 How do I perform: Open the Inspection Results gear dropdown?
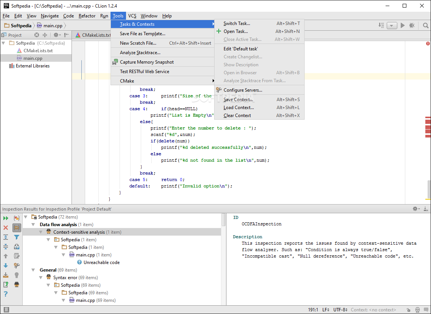pos(416,209)
